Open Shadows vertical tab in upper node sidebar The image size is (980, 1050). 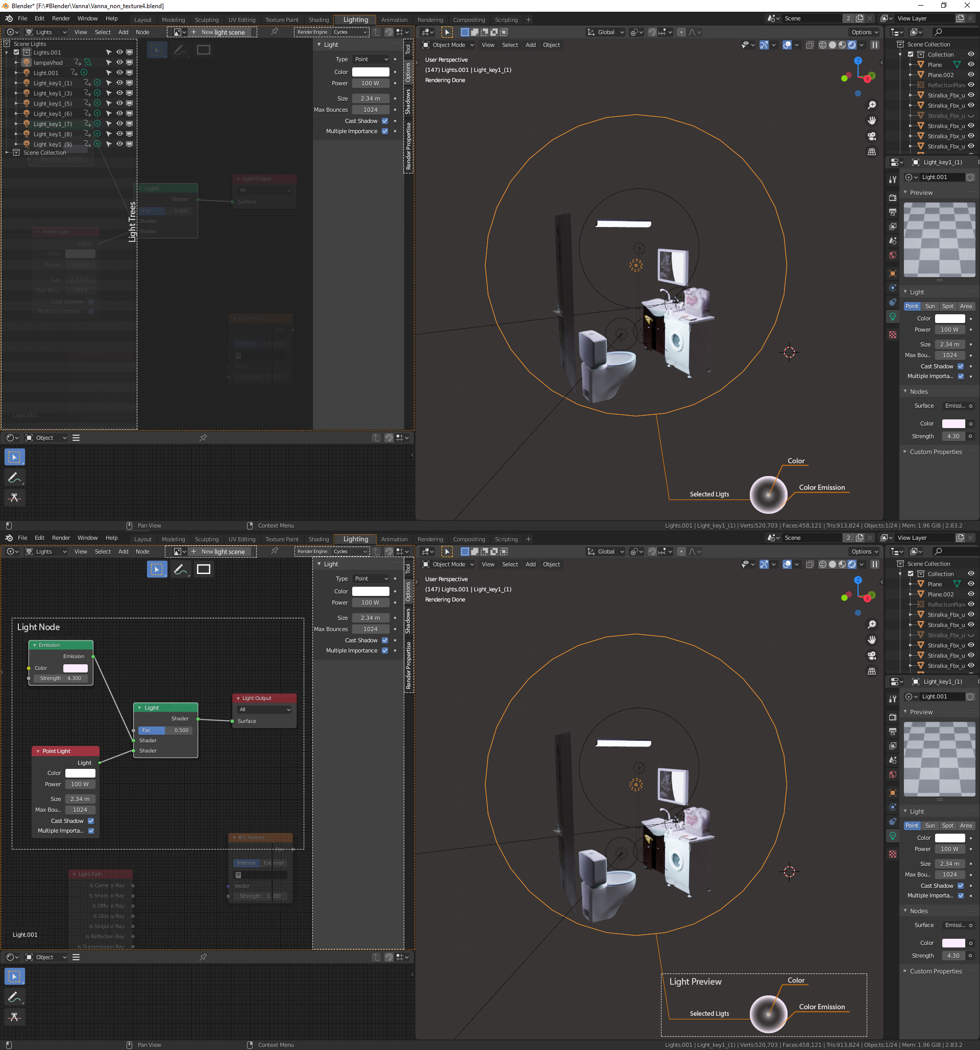408,102
